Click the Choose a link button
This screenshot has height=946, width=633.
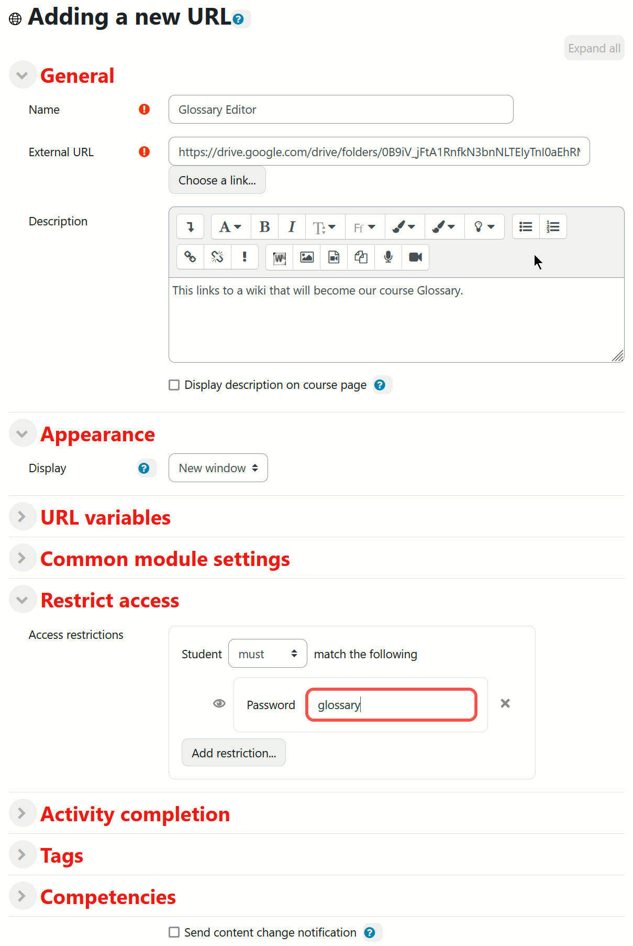[x=217, y=180]
